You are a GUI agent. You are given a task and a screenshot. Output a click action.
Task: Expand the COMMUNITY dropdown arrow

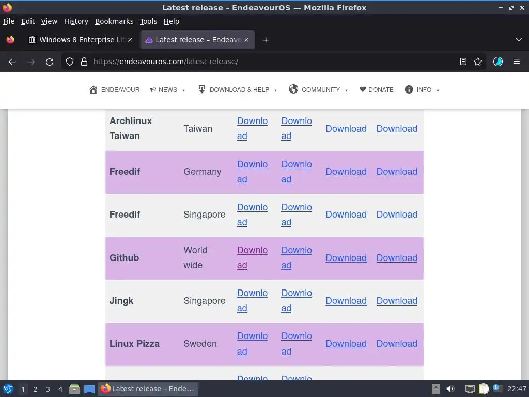click(x=347, y=90)
